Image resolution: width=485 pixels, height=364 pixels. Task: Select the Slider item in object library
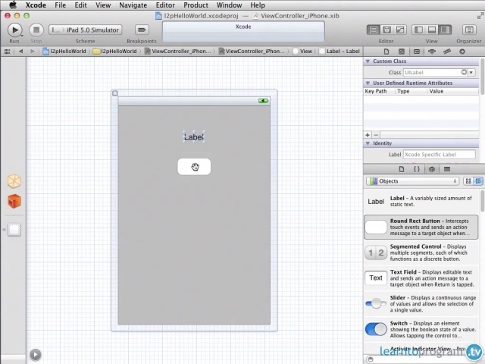click(421, 303)
